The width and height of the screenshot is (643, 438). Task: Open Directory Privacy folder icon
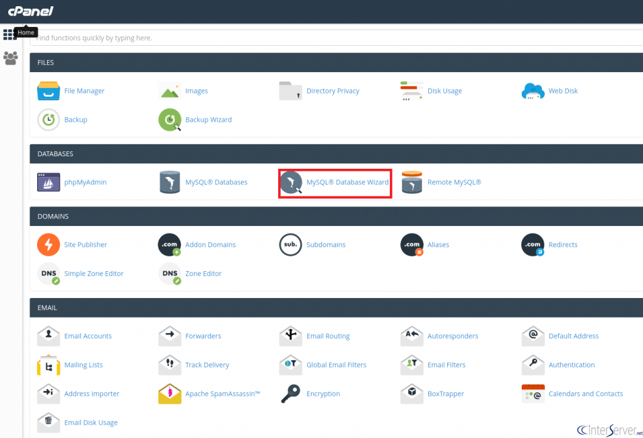(290, 90)
